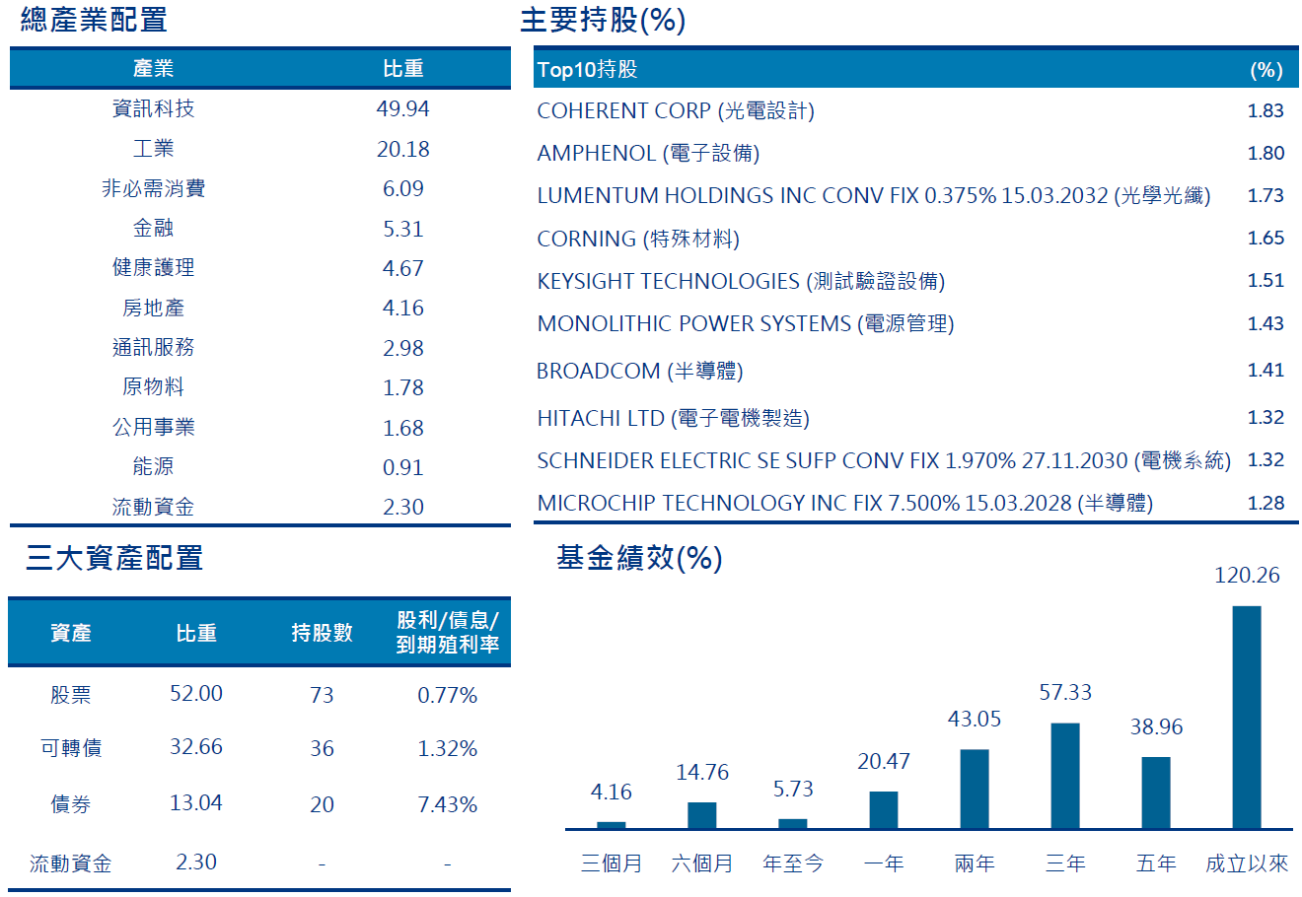This screenshot has height=897, width=1302.
Task: Click the 持股數 column header
Action: [x=322, y=633]
